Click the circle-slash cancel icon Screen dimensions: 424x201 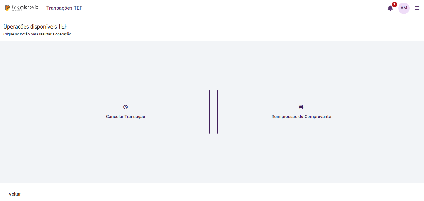pos(126,107)
